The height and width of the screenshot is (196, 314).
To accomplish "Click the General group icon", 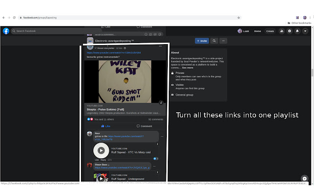I will (172, 95).
